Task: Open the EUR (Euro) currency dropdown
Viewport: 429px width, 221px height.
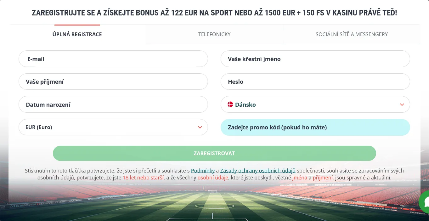Action: (113, 127)
